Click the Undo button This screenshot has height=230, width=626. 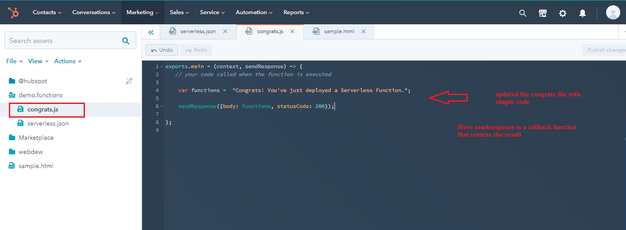point(162,50)
